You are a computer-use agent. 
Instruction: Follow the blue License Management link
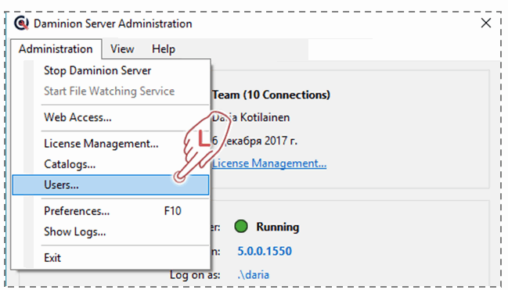point(269,163)
